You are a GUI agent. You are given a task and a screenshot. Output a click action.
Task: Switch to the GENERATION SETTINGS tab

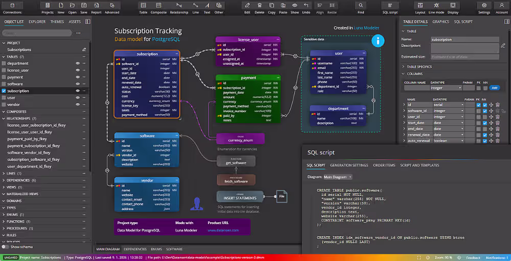(x=349, y=165)
